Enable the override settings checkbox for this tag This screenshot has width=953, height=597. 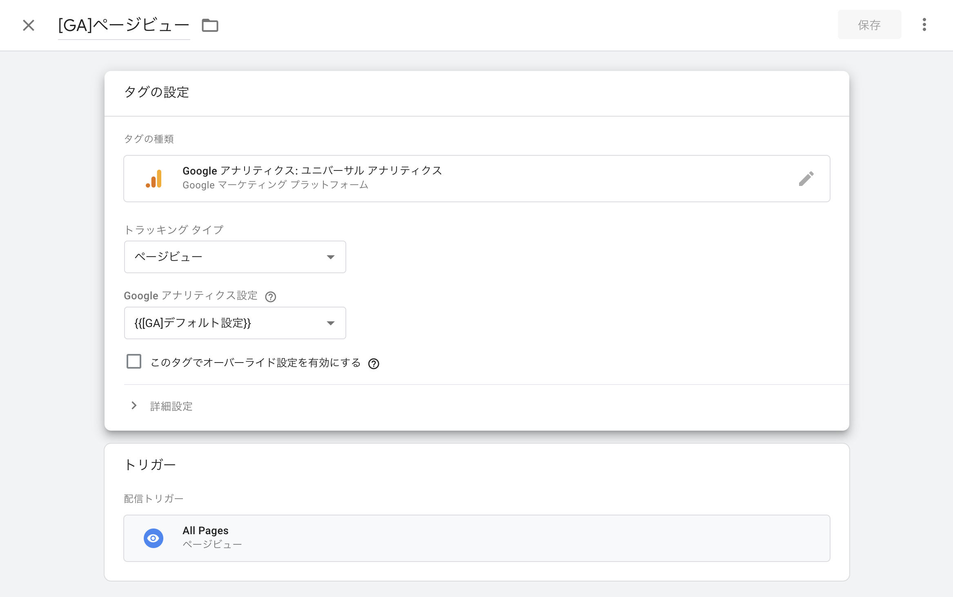pos(134,362)
